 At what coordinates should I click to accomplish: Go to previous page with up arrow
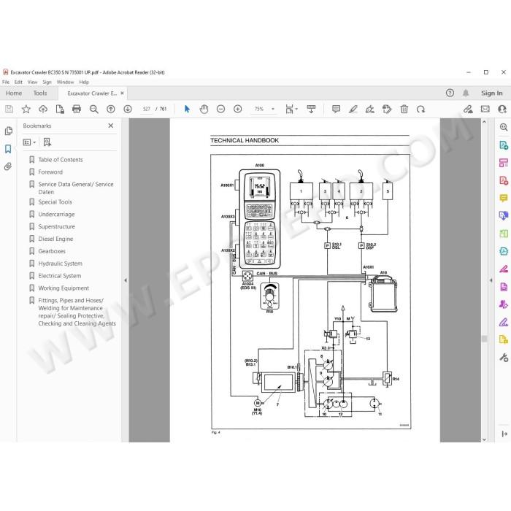[111, 109]
